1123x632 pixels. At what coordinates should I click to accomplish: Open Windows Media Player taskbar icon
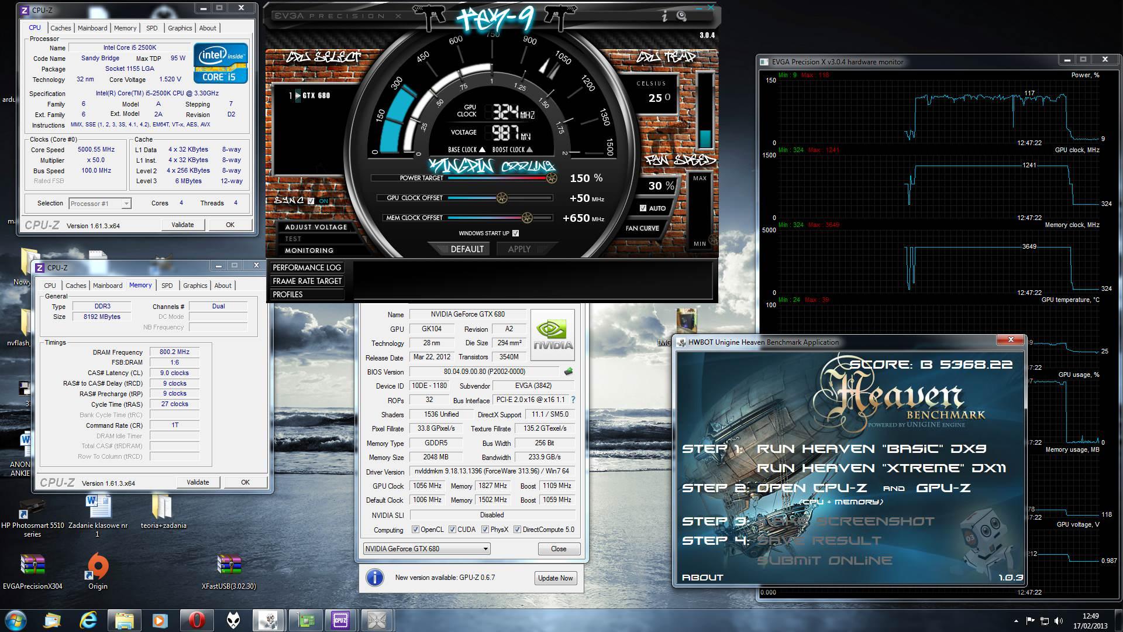160,620
